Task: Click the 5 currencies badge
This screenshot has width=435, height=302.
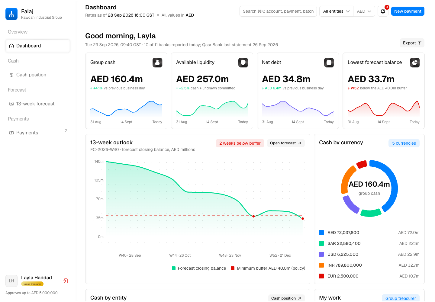Action: pyautogui.click(x=404, y=143)
